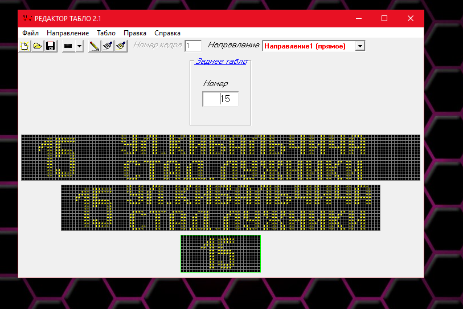Select the pencil drawing tool
The image size is (463, 309).
tap(95, 46)
